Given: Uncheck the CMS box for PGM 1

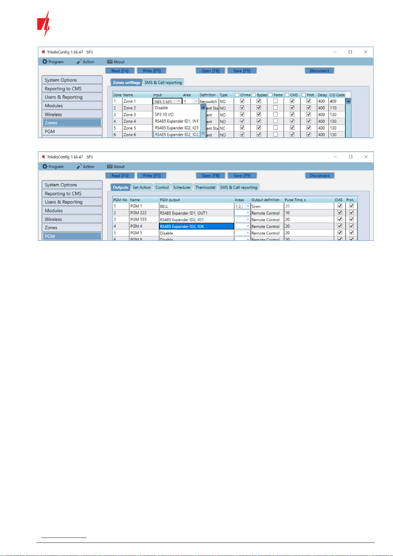Looking at the screenshot, I should pyautogui.click(x=340, y=206).
